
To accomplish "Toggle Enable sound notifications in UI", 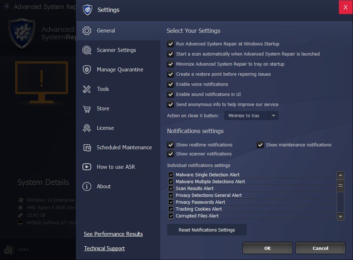I will click(x=171, y=94).
